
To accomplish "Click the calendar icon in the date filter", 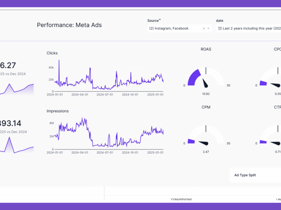I will (x=220, y=28).
